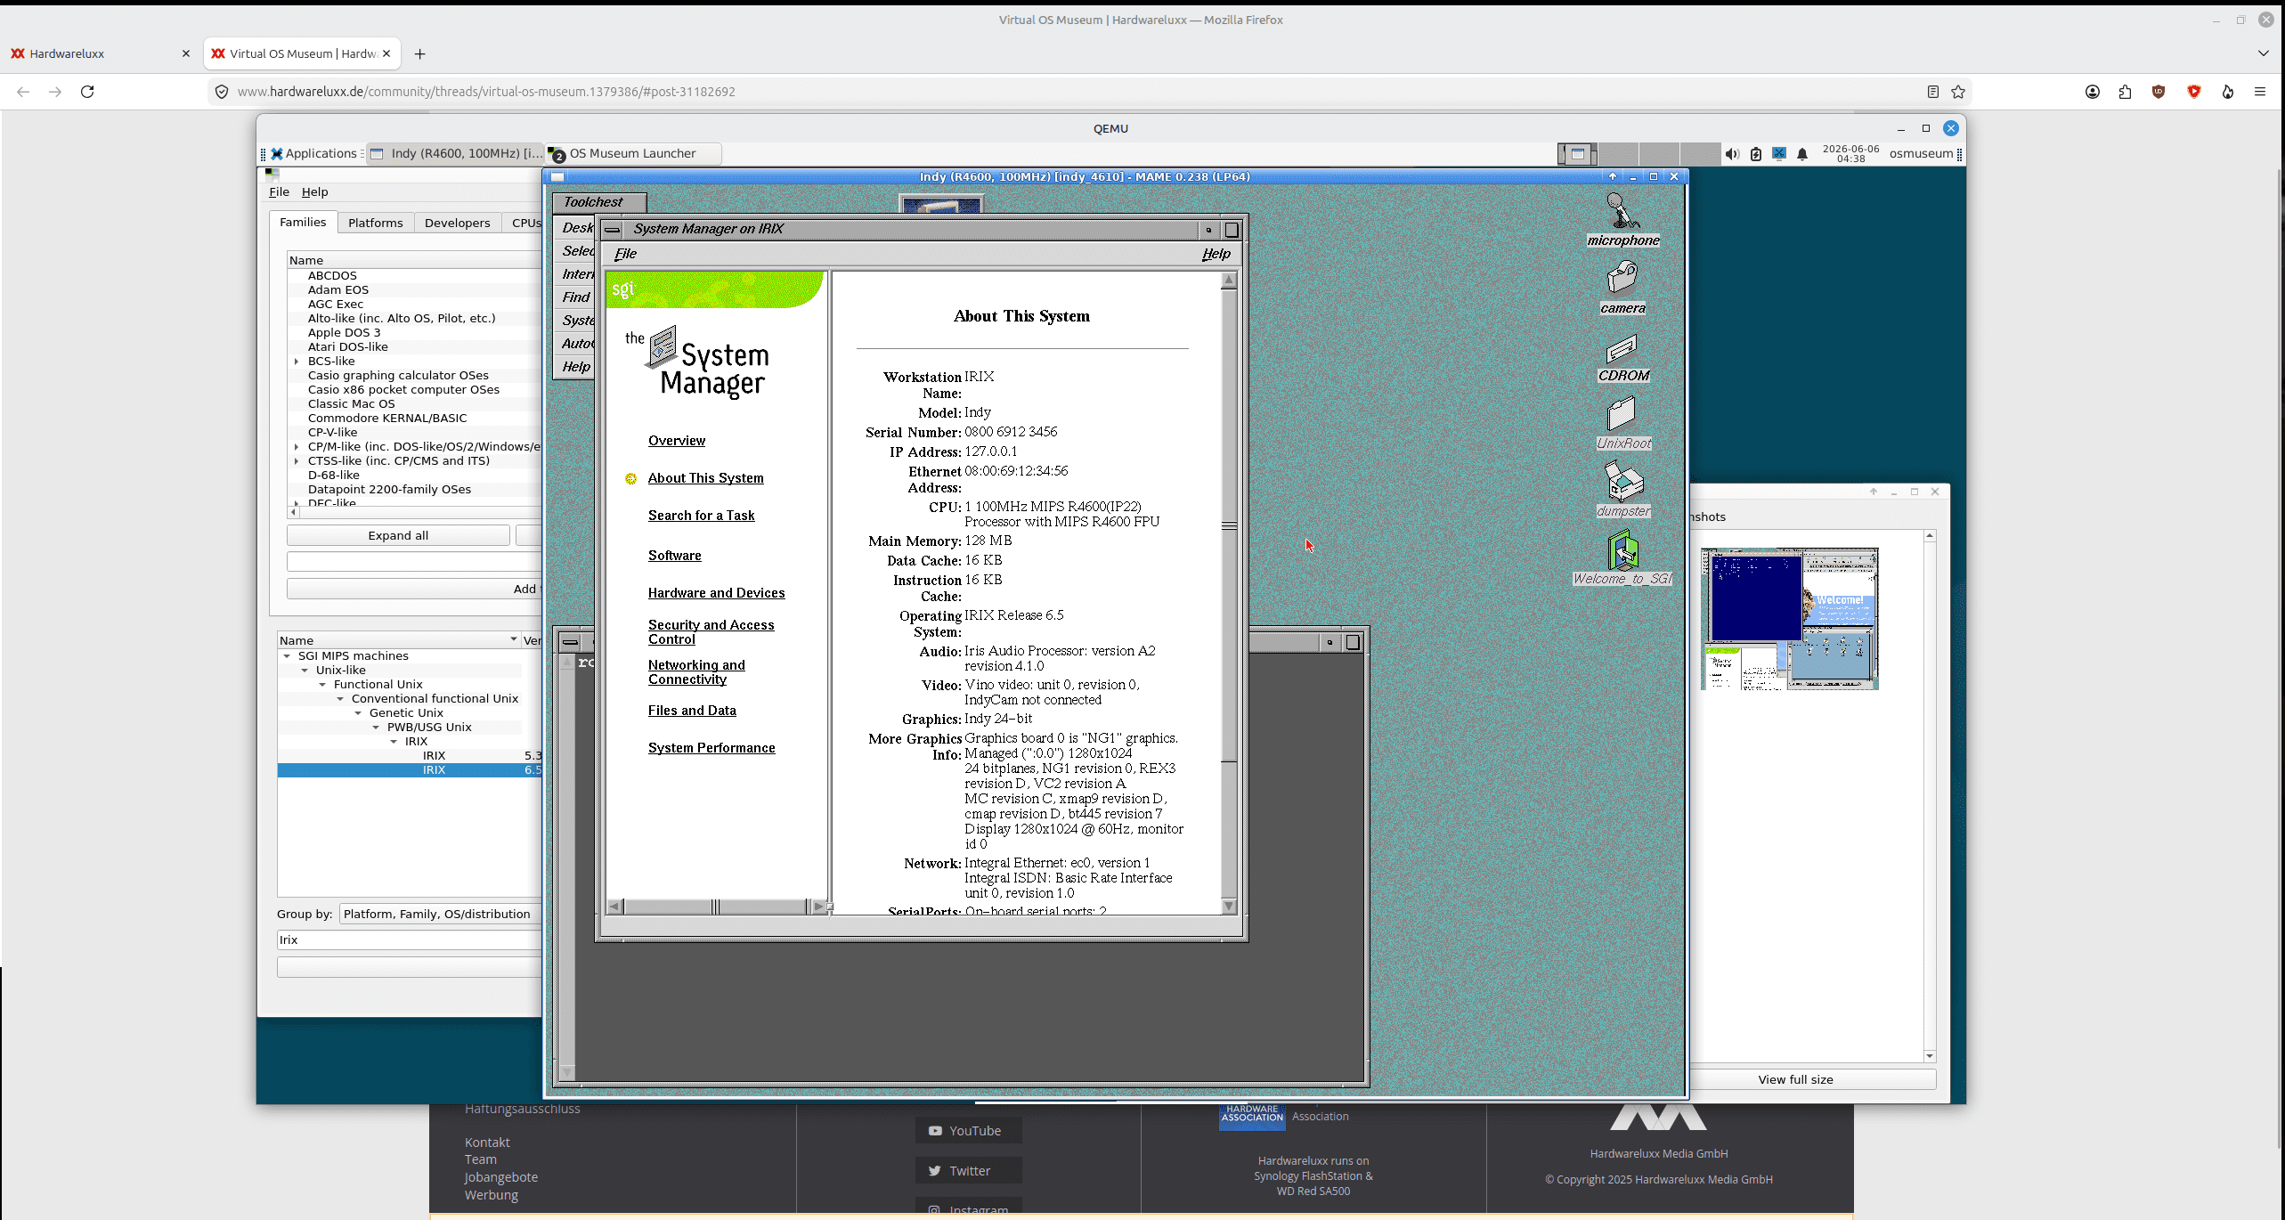The width and height of the screenshot is (2285, 1220).
Task: Switch to the Hardwareluxx browser tab
Action: (100, 53)
